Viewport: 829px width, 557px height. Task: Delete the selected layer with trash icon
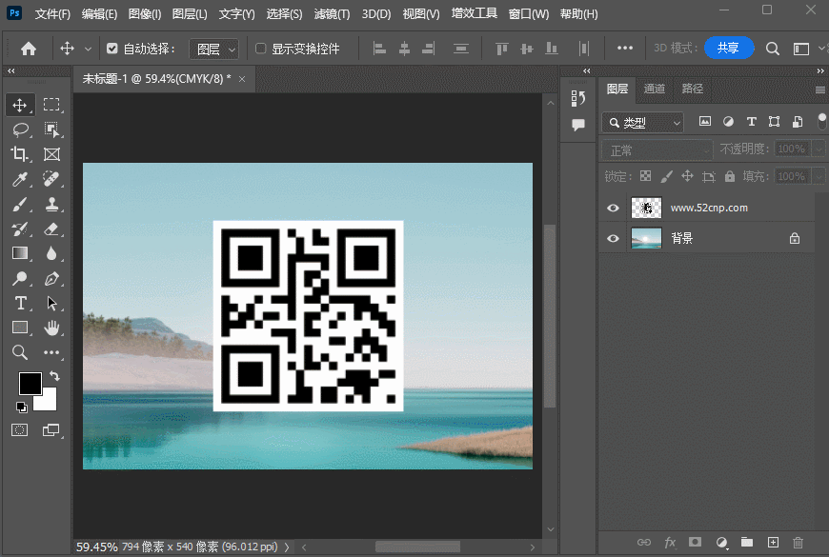tap(798, 542)
